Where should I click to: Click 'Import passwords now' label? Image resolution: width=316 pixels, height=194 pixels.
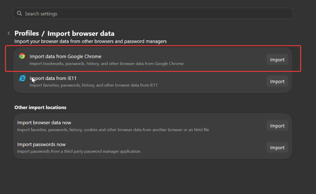coord(41,145)
